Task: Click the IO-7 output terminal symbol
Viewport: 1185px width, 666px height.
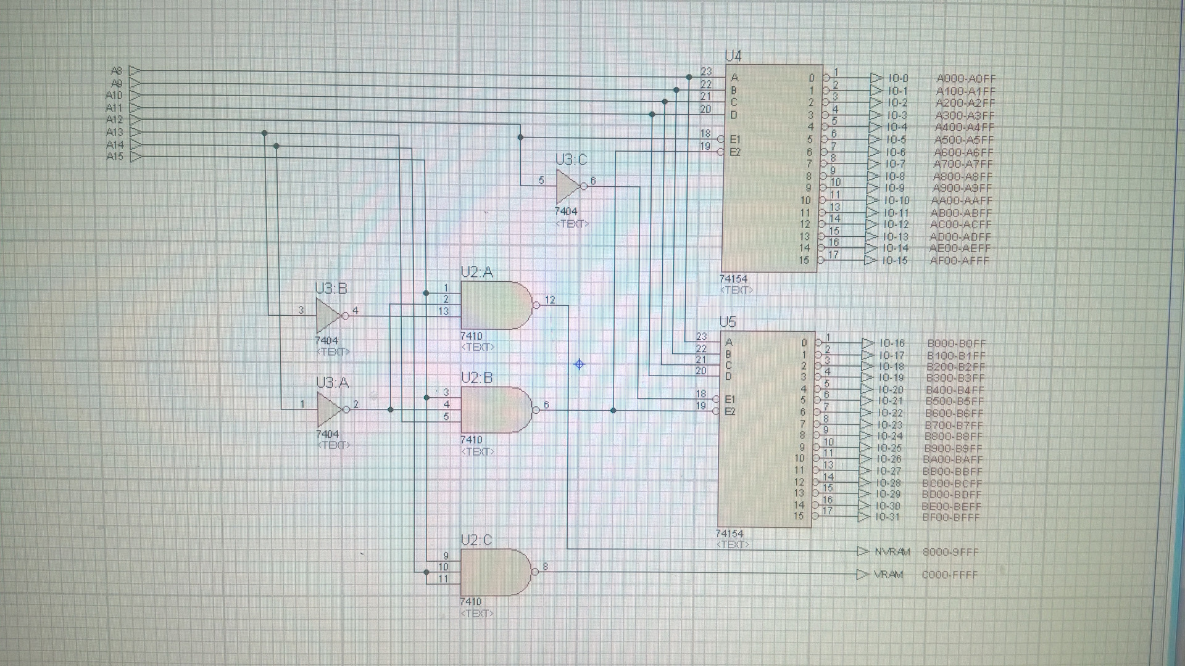Action: coord(873,164)
